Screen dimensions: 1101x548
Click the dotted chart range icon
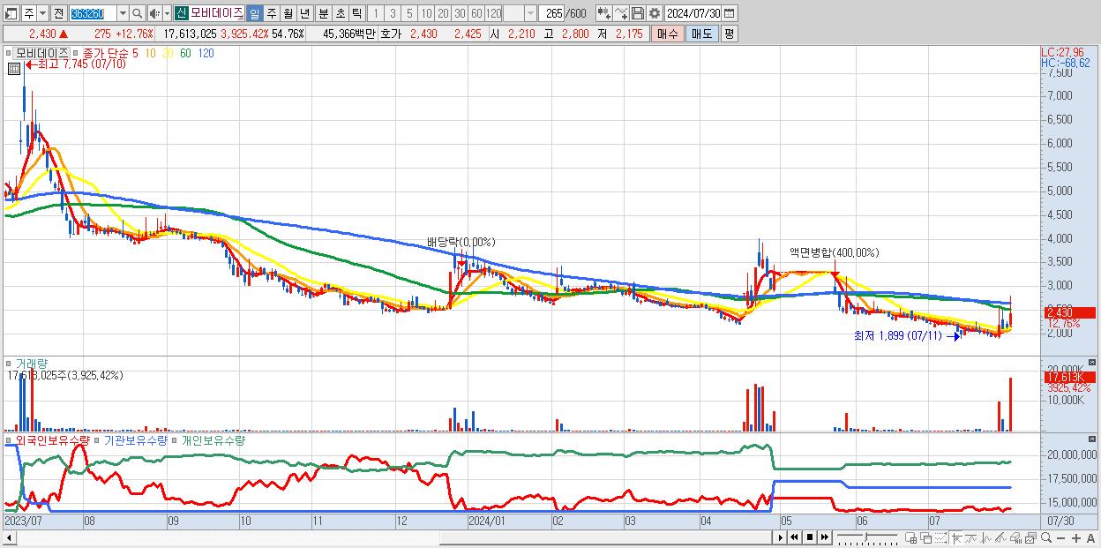point(940,537)
